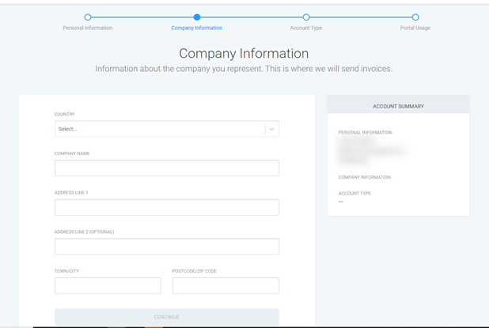Viewport: 489px width, 328px height.
Task: Focus the Postcode/Zip Code field
Action: click(226, 285)
